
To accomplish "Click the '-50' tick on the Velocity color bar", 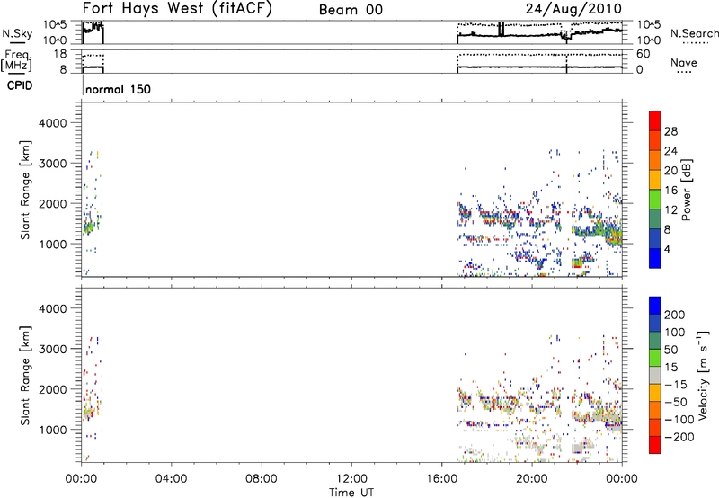I will [x=675, y=402].
